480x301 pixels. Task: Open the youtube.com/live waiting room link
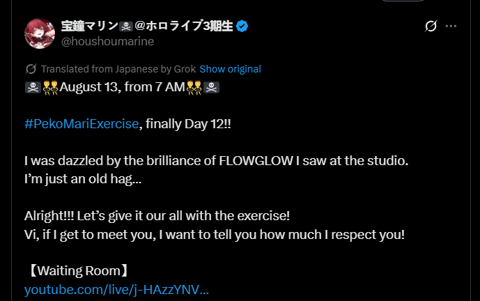116,290
